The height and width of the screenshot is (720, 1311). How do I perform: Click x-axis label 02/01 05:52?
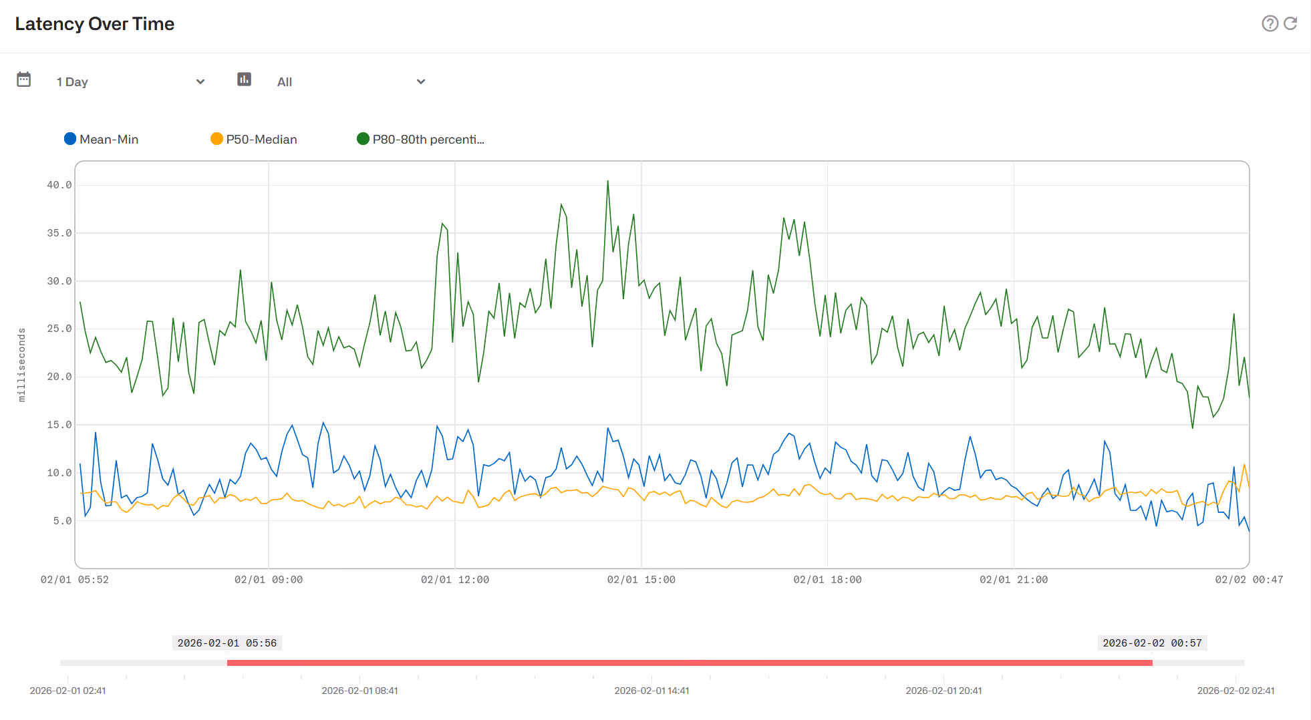coord(75,580)
